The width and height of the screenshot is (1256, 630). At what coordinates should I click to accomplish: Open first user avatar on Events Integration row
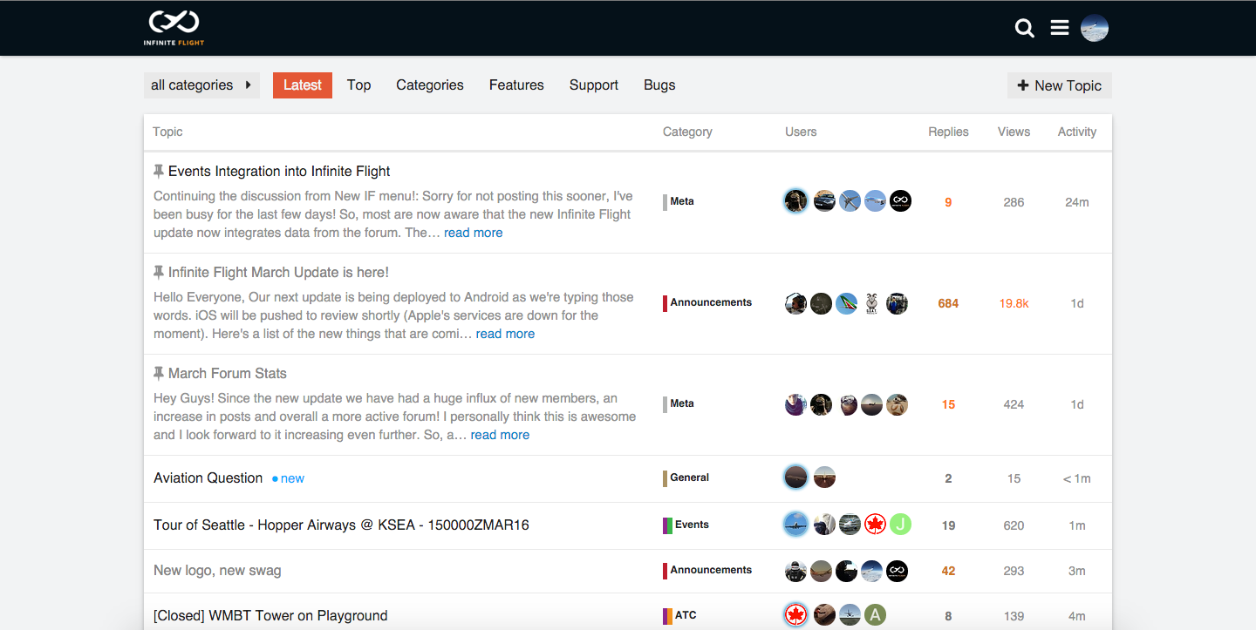coord(795,201)
